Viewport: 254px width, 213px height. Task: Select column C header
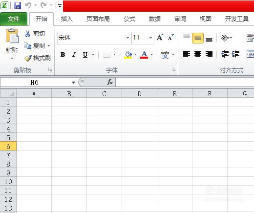coord(104,94)
